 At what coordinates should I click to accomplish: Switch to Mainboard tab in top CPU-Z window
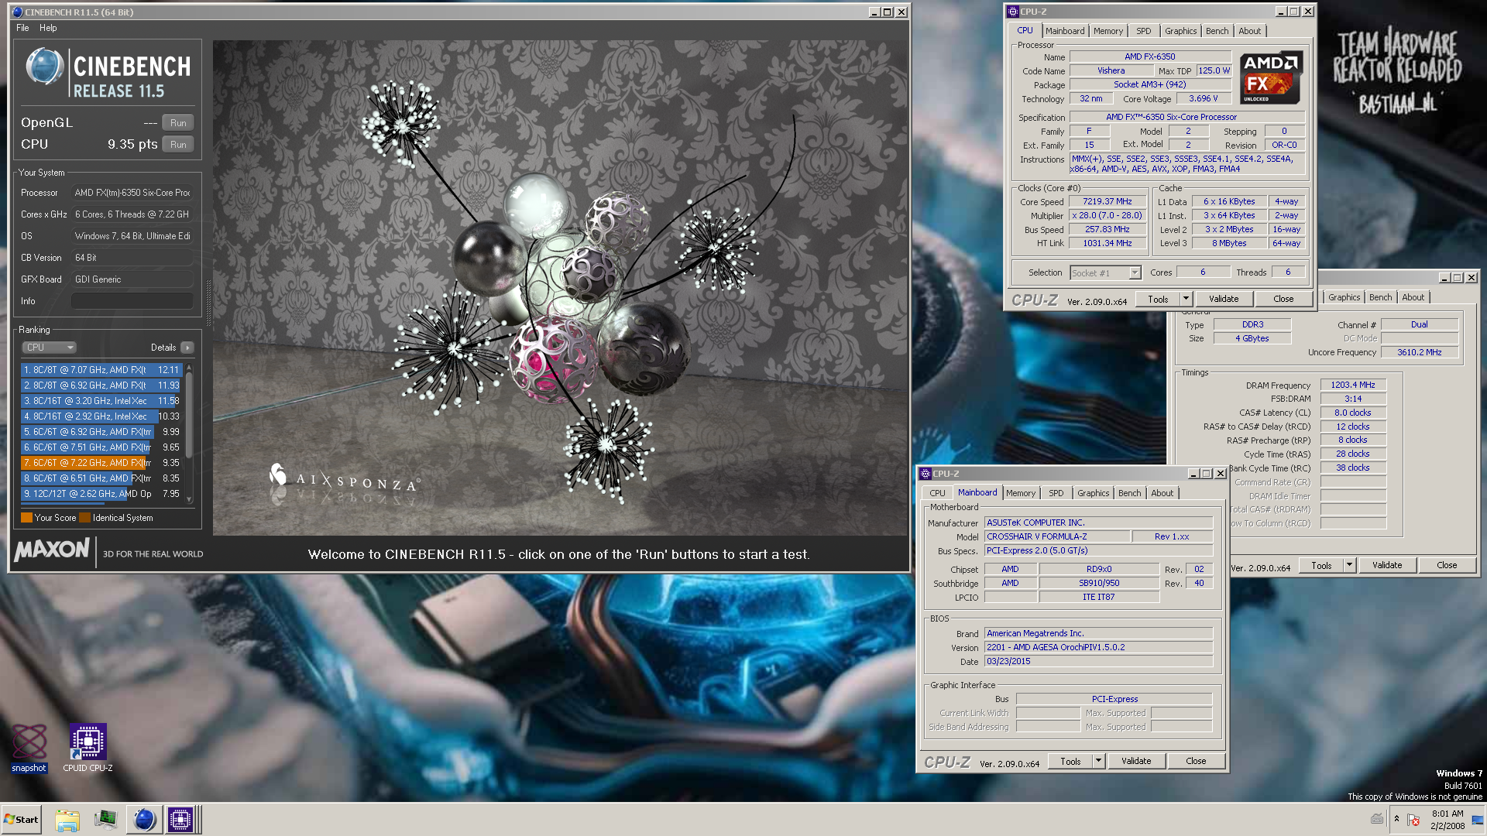(x=1065, y=31)
